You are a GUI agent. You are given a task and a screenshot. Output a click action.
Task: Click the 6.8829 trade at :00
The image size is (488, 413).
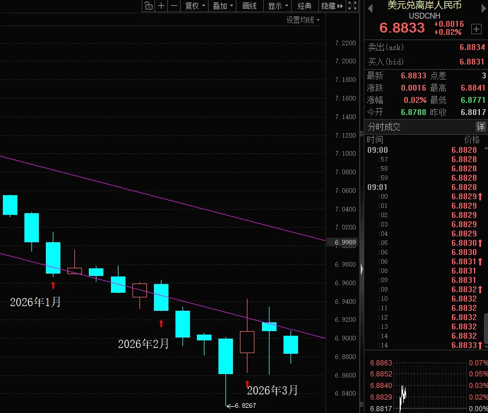click(x=464, y=196)
